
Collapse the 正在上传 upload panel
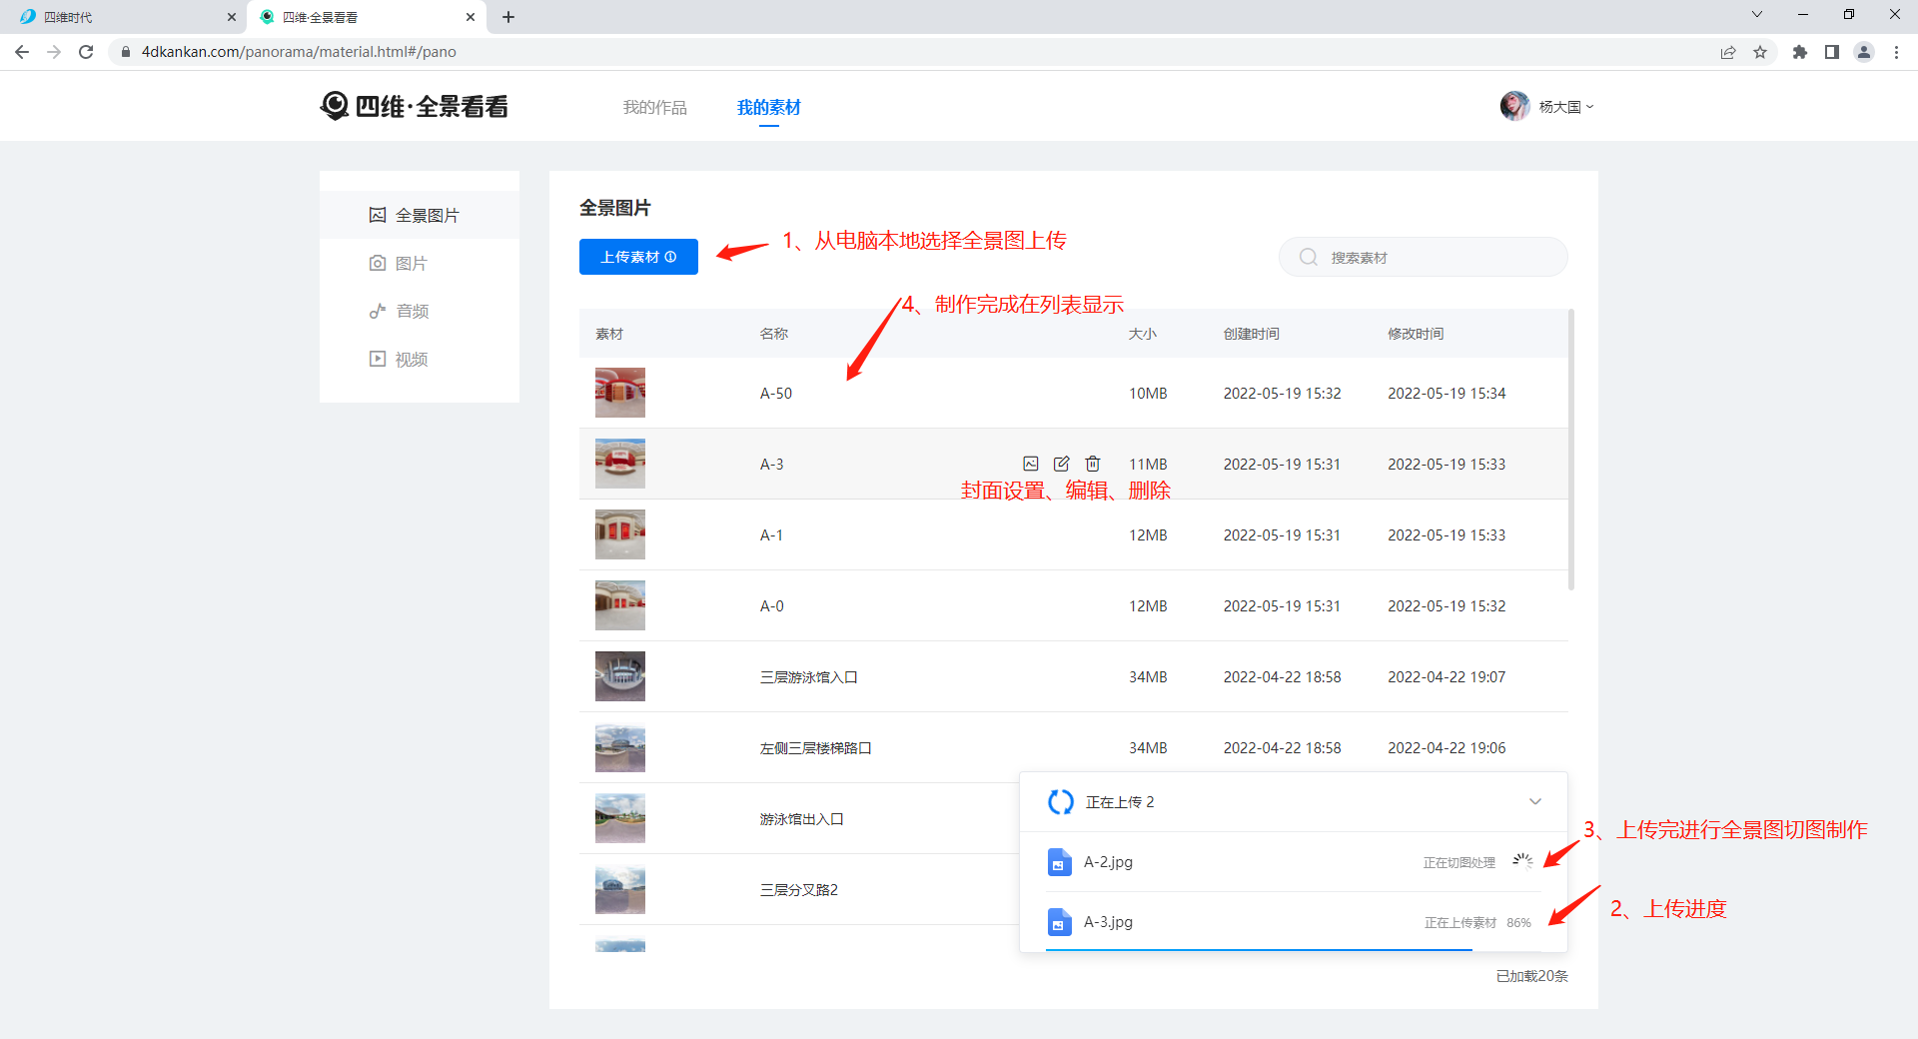click(x=1535, y=802)
